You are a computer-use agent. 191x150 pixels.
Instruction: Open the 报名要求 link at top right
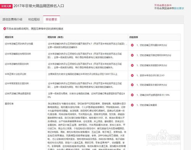179,8
